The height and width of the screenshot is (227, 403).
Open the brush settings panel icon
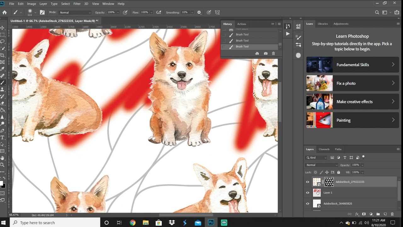[42, 12]
